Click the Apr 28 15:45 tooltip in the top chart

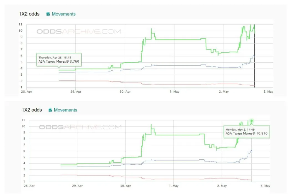(x=59, y=60)
